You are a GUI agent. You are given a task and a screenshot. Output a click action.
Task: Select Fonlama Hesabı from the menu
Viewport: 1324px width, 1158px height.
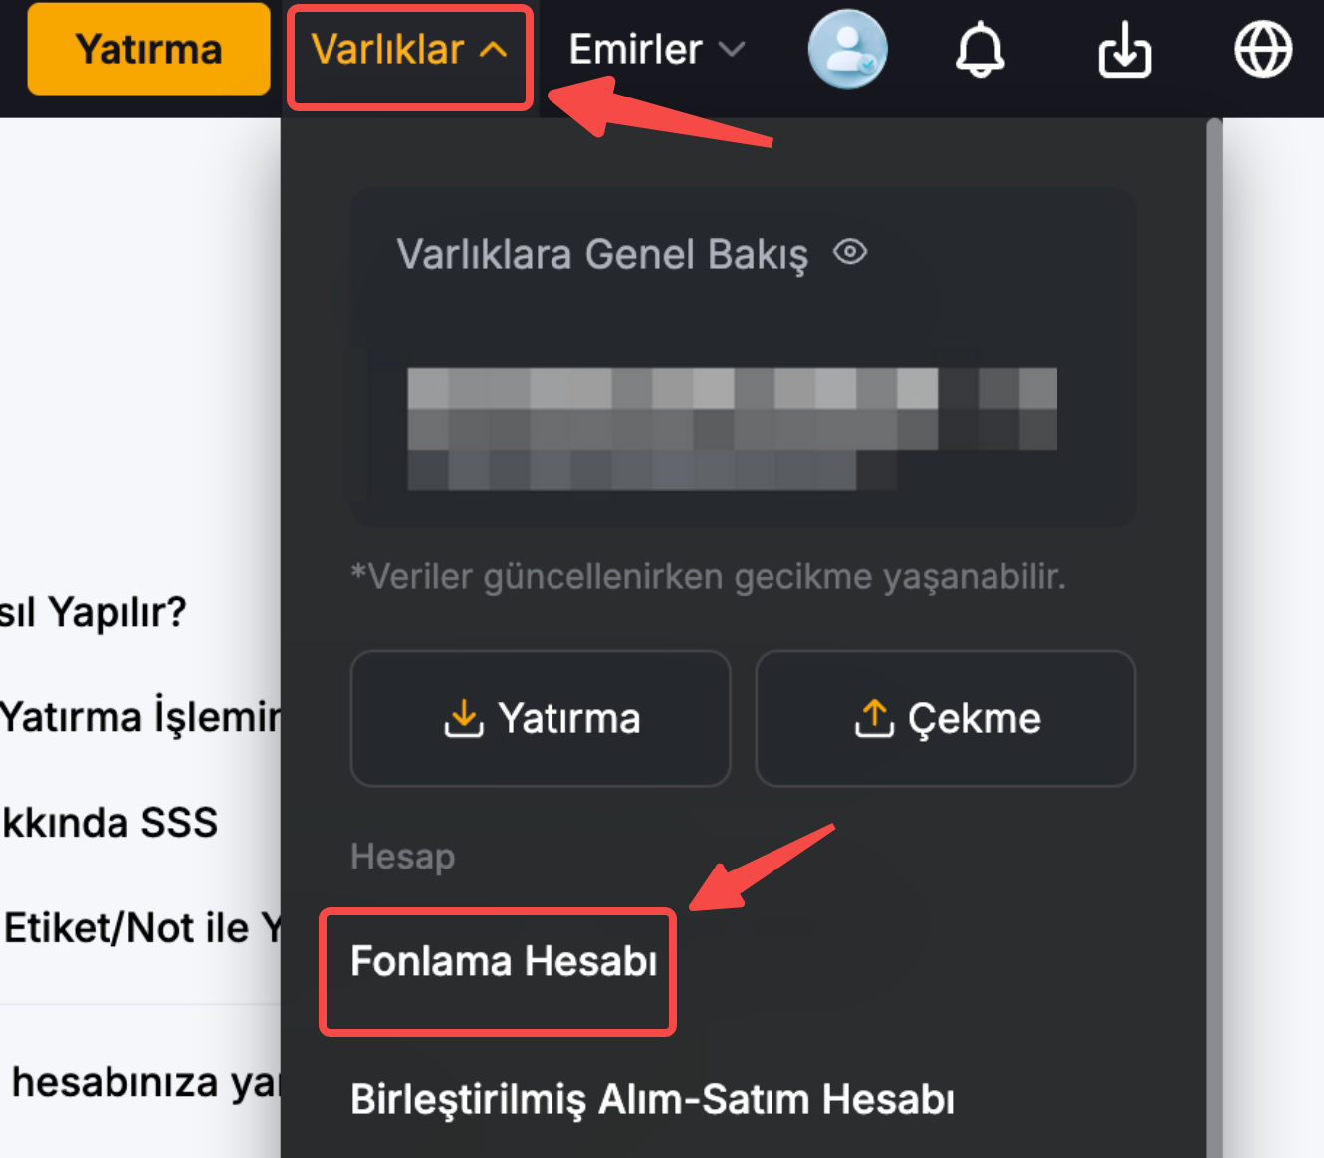click(503, 962)
